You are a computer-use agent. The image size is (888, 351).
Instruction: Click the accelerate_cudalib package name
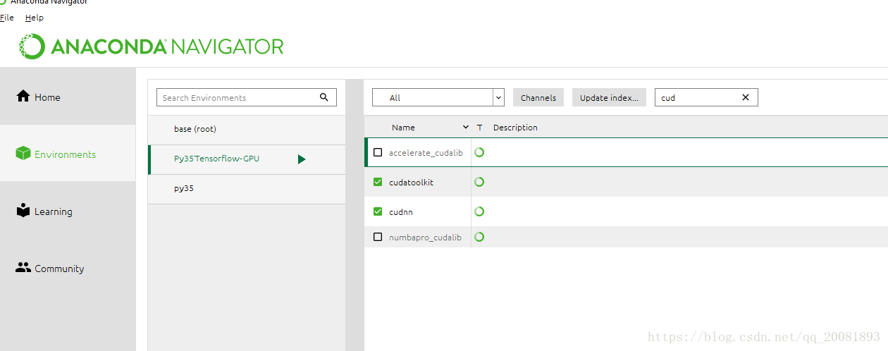[x=426, y=152]
